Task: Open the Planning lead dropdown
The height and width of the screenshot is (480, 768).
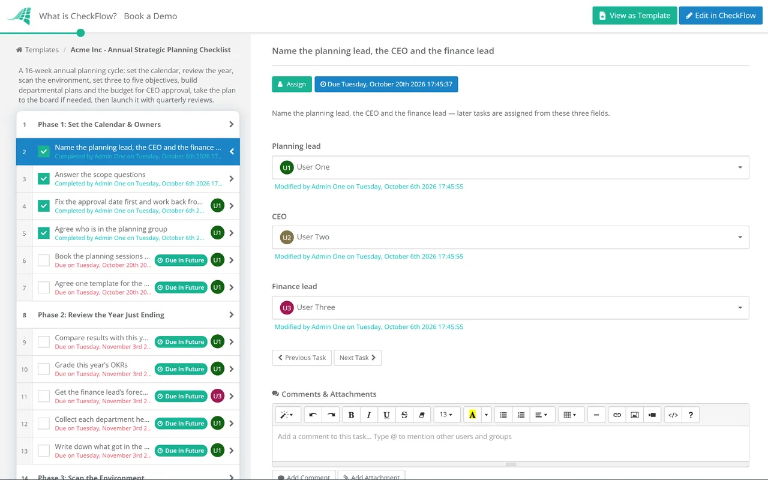Action: (x=511, y=167)
